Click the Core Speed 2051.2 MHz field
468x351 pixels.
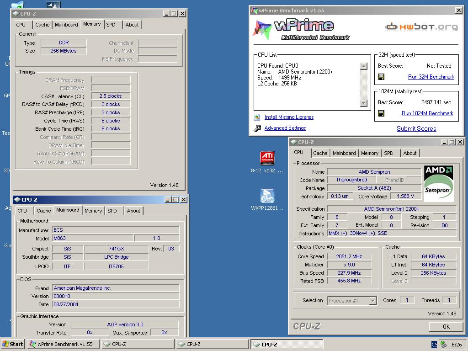click(349, 256)
